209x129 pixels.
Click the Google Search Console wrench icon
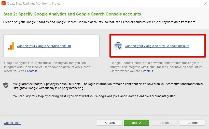coord(118,46)
